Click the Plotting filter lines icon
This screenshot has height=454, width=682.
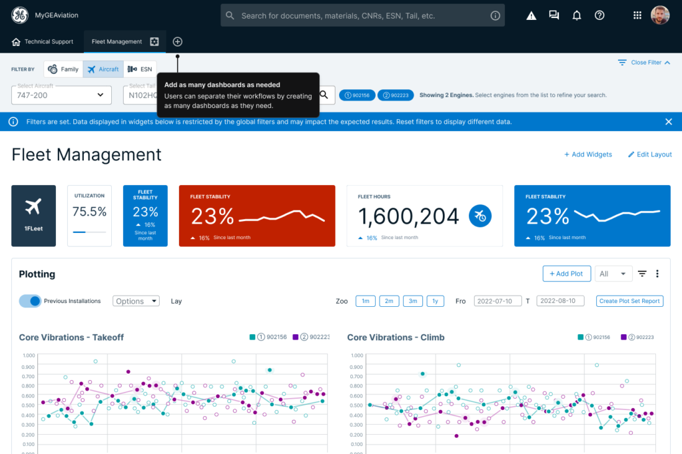click(x=643, y=274)
